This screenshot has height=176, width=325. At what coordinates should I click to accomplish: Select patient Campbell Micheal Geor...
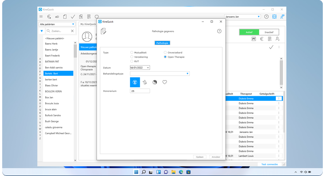pyautogui.click(x=58, y=133)
